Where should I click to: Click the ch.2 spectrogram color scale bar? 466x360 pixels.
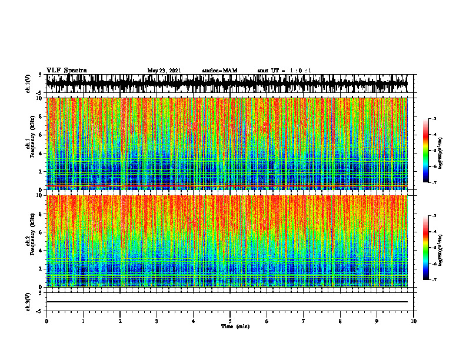tap(426, 248)
